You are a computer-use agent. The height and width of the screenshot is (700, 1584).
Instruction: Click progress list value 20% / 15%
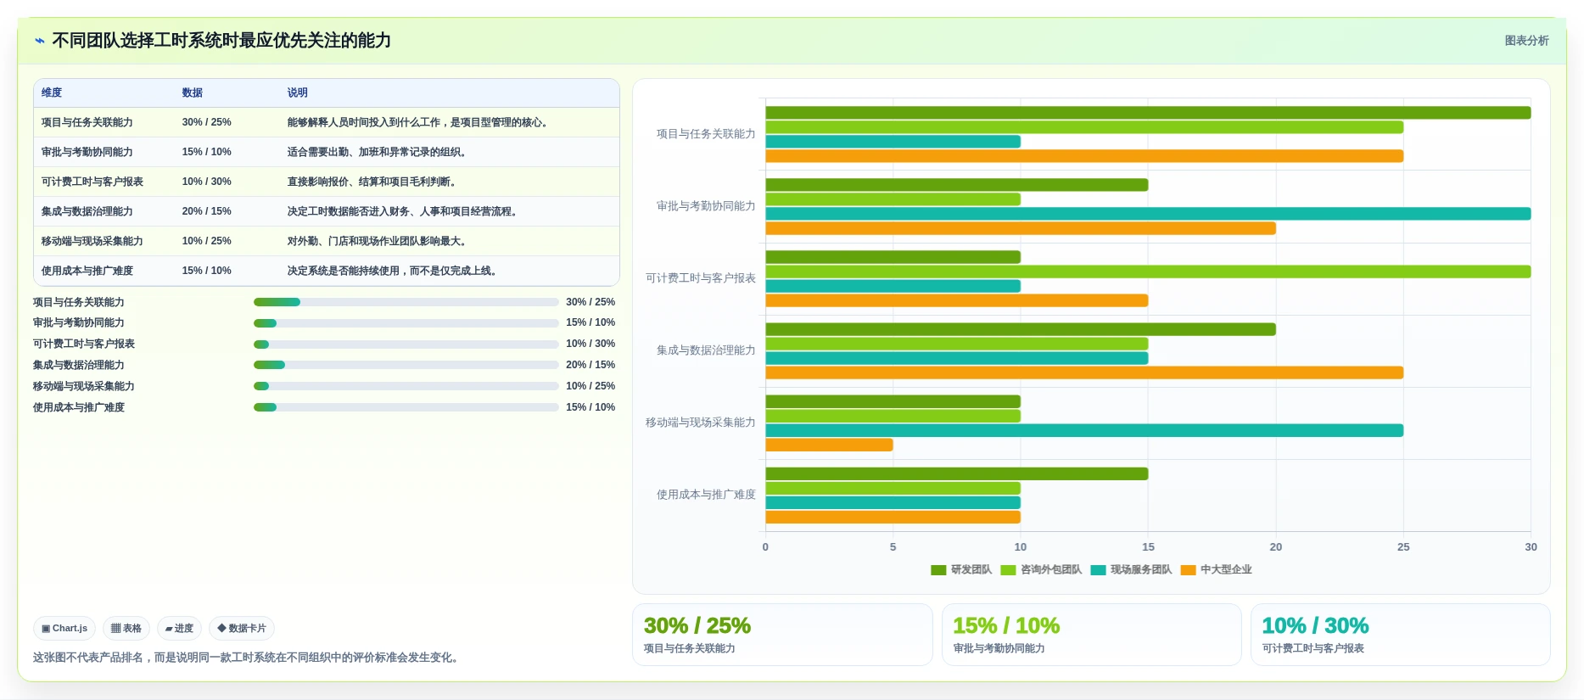(591, 365)
